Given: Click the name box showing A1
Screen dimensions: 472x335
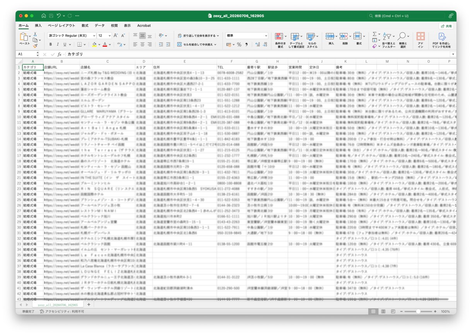Looking at the screenshot, I should pos(27,54).
